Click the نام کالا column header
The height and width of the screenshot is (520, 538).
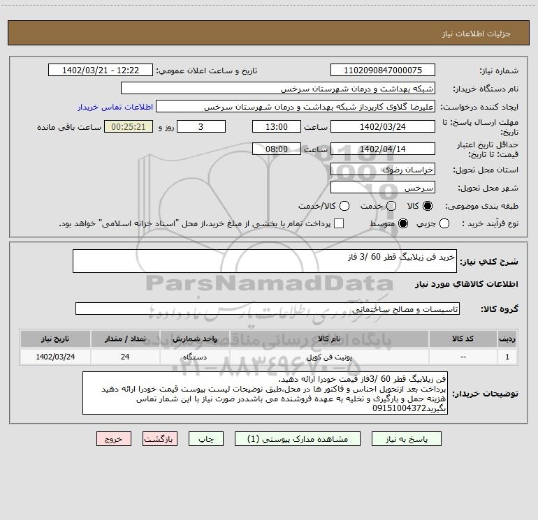pyautogui.click(x=329, y=339)
